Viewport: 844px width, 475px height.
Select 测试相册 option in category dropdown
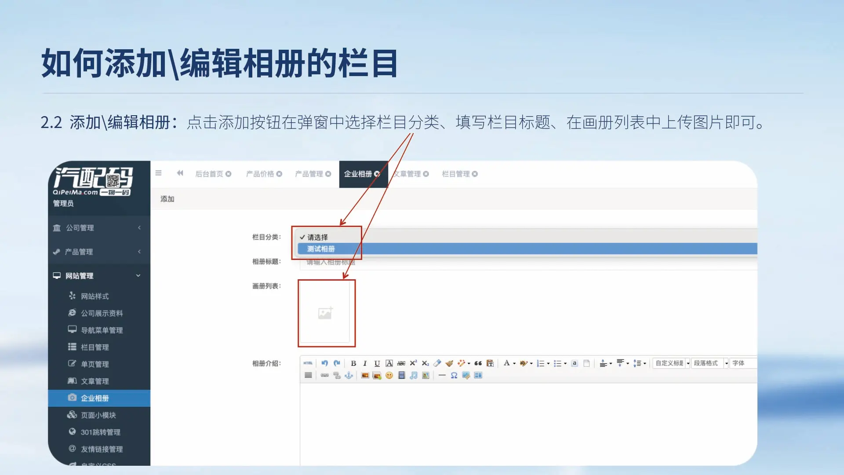(x=527, y=249)
